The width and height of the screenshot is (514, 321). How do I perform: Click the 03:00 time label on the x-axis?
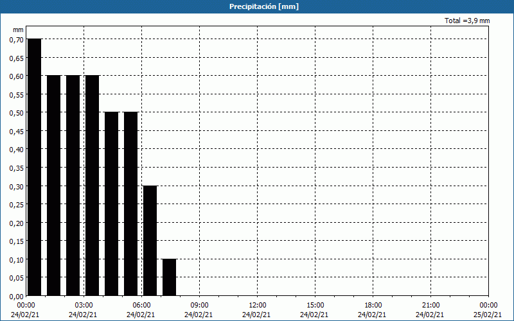[84, 306]
